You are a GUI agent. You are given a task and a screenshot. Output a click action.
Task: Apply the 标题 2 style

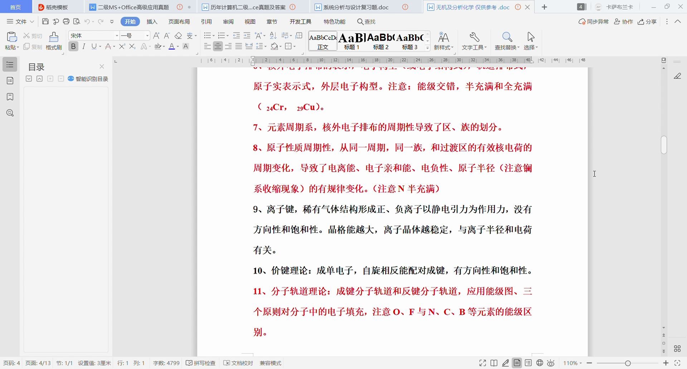(x=381, y=41)
